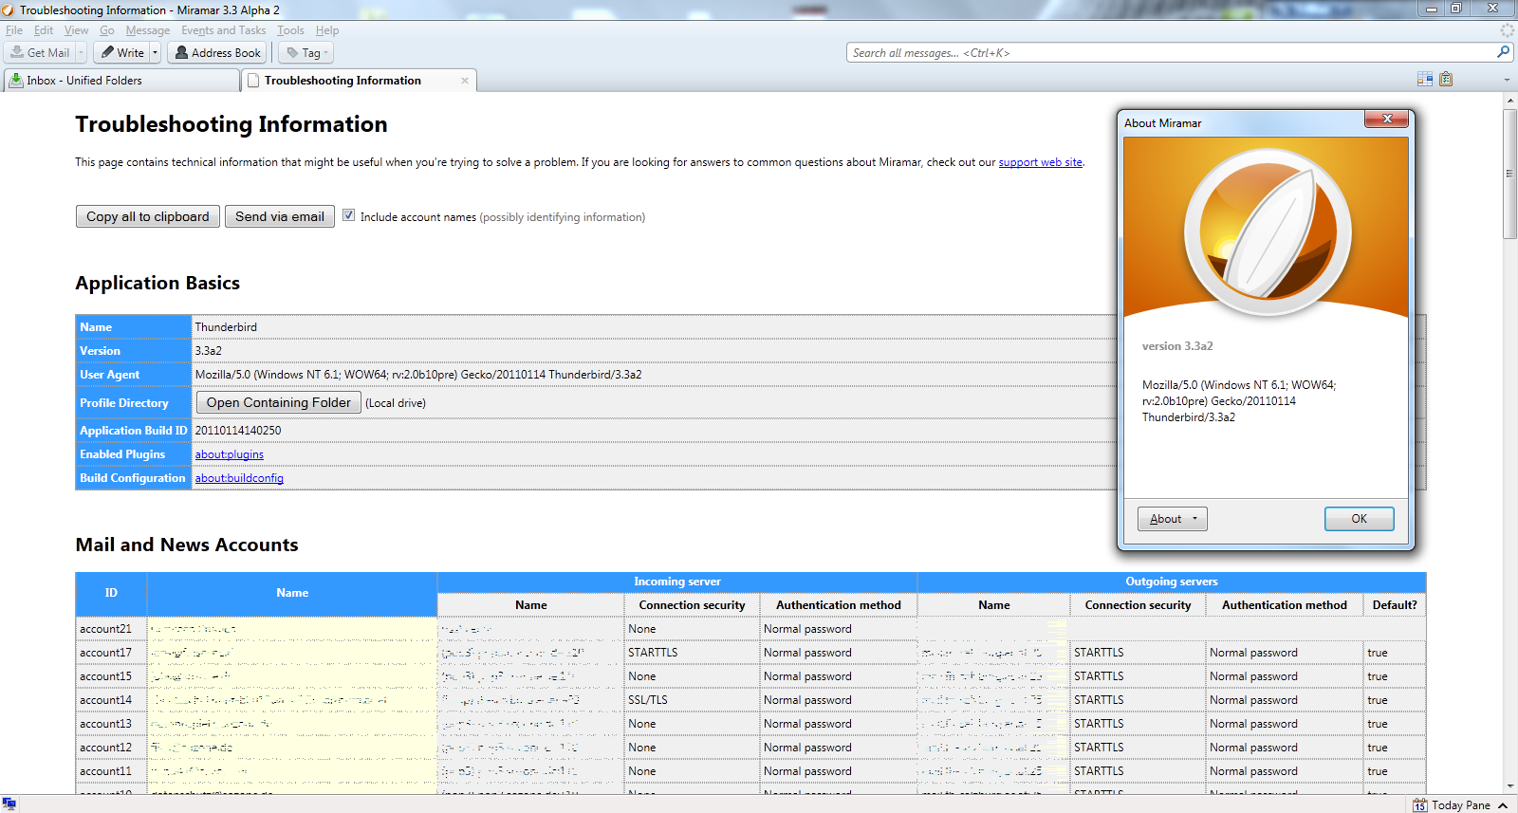Screen dimensions: 1518x813
Task: Click SSL/TLS cell in account14 row
Action: pos(693,700)
